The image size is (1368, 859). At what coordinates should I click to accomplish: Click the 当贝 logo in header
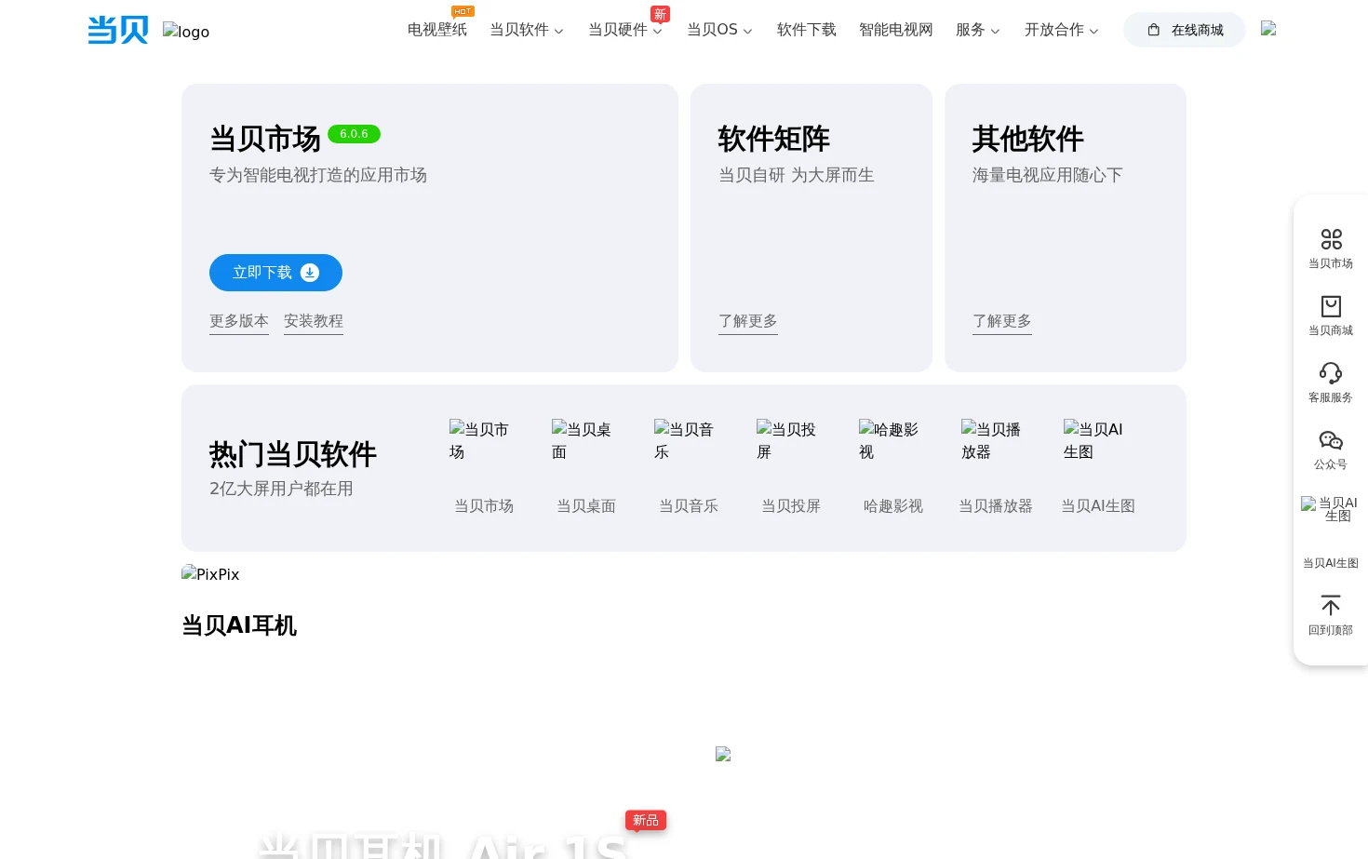point(118,30)
